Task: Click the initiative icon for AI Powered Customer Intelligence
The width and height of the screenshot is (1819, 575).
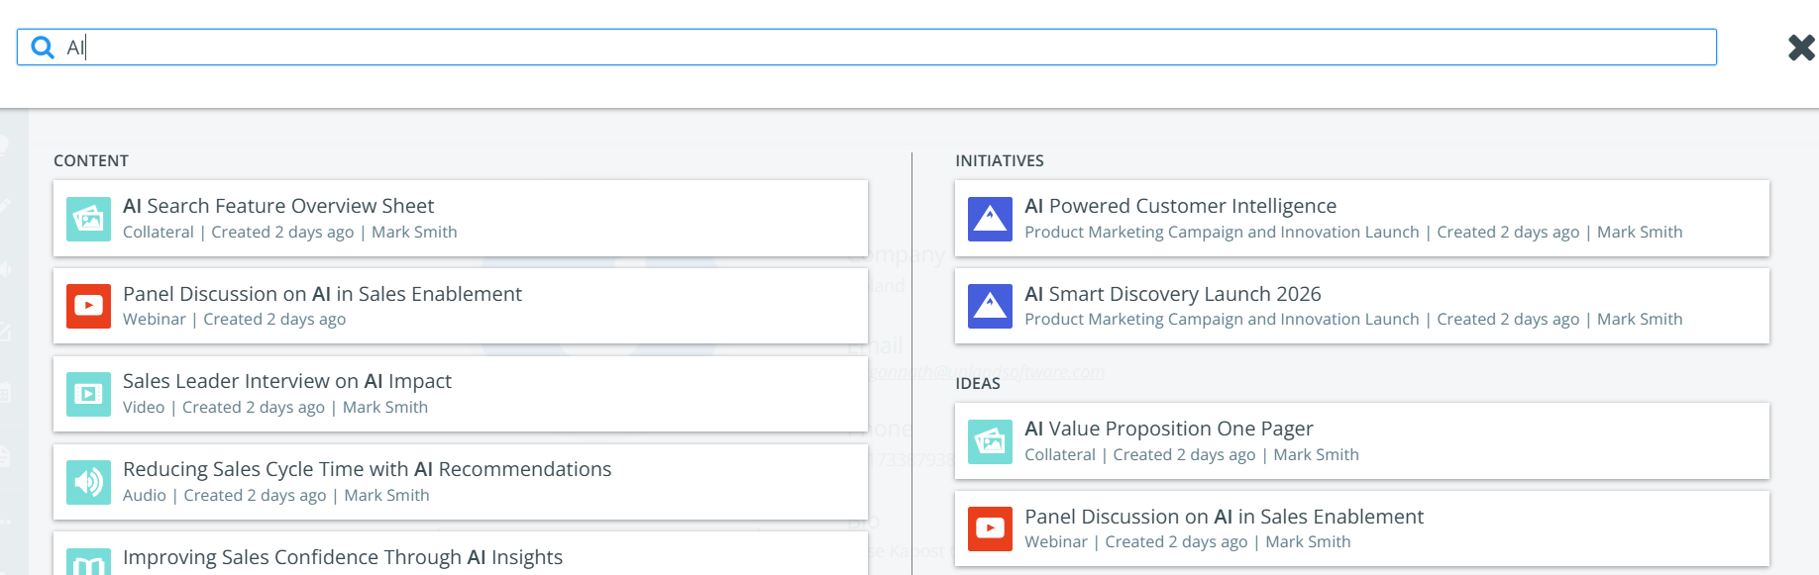Action: click(x=990, y=219)
